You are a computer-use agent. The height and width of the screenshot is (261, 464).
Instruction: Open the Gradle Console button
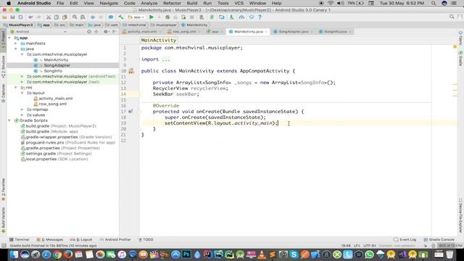(x=439, y=239)
